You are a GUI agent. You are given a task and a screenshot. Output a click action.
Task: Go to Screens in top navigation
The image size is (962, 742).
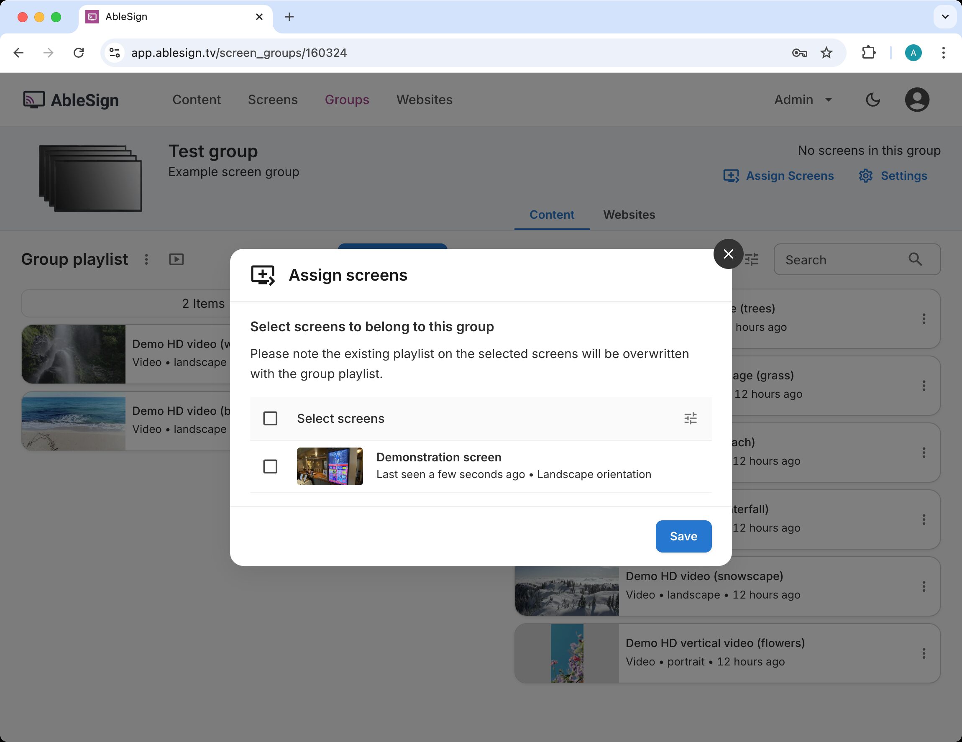click(x=273, y=100)
